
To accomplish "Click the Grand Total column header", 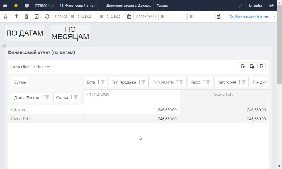I will click(x=224, y=95).
